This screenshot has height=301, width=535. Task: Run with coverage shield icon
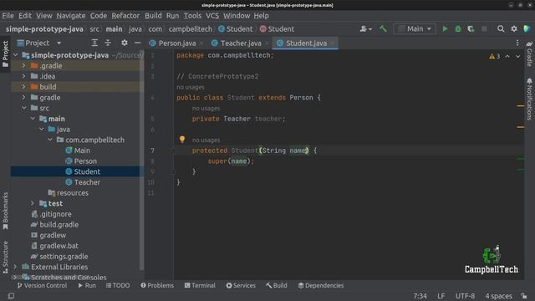(x=471, y=29)
